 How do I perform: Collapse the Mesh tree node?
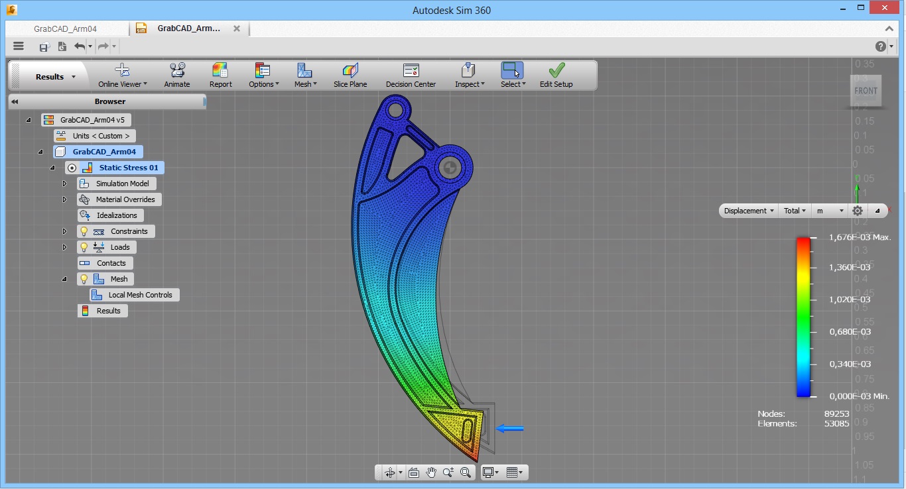click(x=64, y=279)
